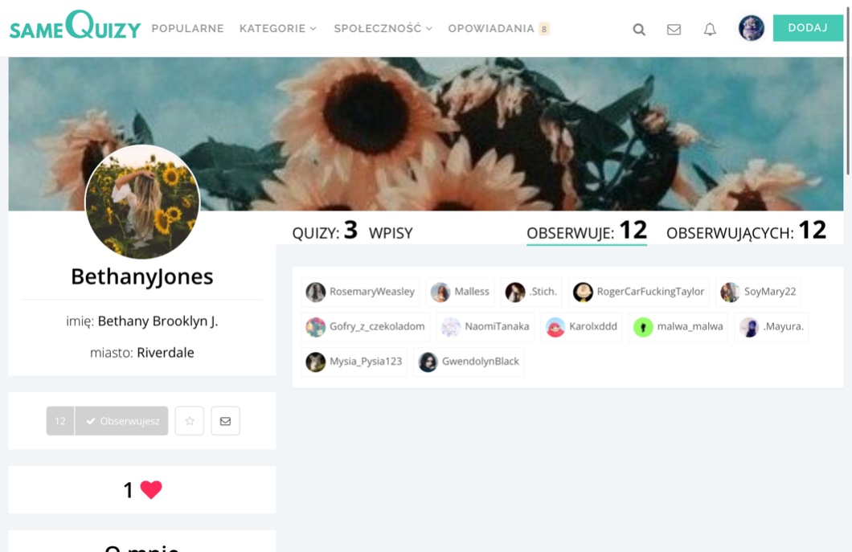
Task: Switch to the Quizy tab
Action: pyautogui.click(x=324, y=232)
